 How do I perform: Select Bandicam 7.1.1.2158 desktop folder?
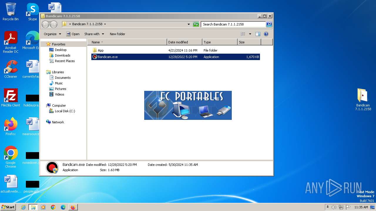point(363,99)
